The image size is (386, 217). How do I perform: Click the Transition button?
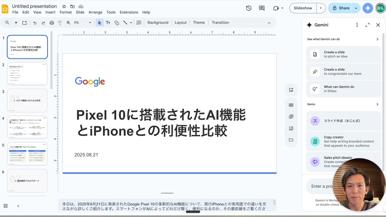(220, 23)
